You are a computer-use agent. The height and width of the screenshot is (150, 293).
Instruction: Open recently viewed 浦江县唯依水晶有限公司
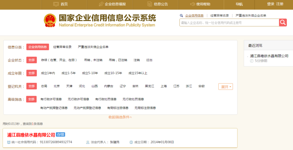[x=269, y=56]
